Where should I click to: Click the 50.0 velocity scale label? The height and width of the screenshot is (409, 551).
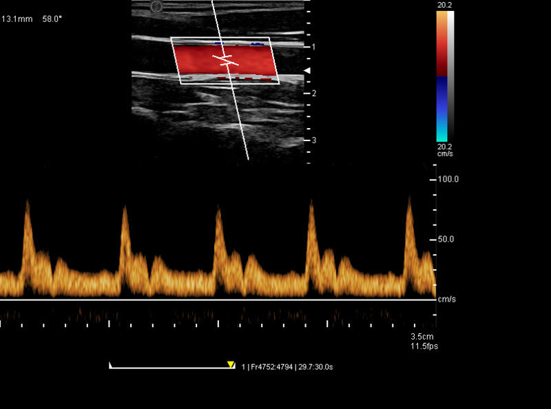(446, 240)
